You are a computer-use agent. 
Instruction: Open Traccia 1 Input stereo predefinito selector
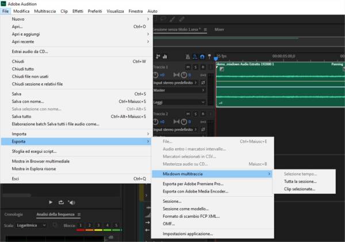point(175,83)
